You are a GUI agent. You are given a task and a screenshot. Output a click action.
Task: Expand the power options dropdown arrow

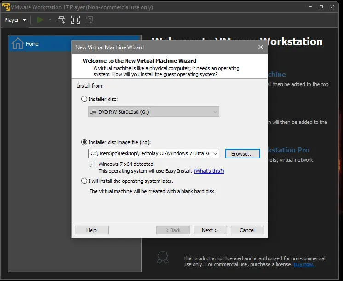pyautogui.click(x=50, y=20)
